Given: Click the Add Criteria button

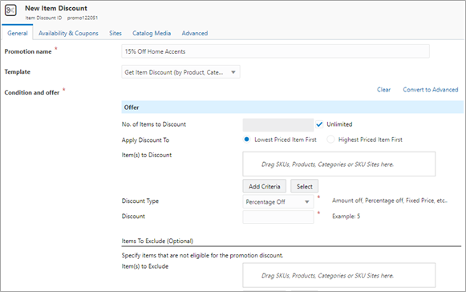Looking at the screenshot, I should pyautogui.click(x=265, y=186).
